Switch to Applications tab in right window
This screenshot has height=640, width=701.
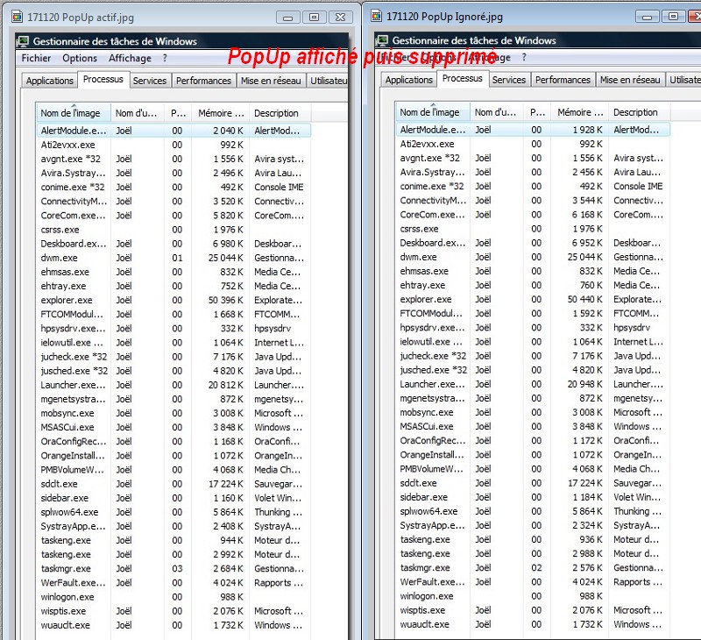[409, 80]
